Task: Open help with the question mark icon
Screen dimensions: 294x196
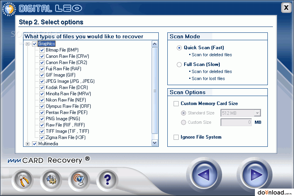Action: click(107, 180)
